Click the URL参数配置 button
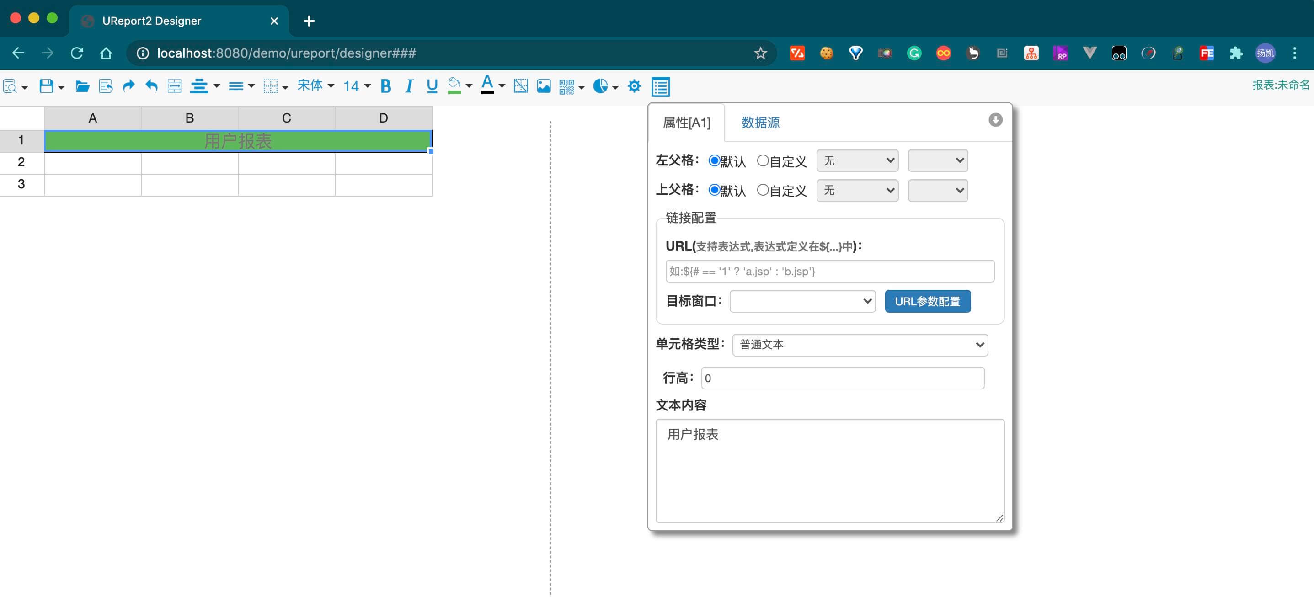The height and width of the screenshot is (597, 1314). (927, 301)
